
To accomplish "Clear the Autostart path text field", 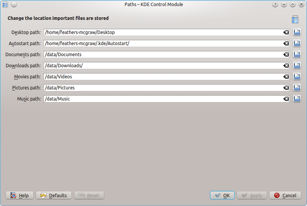I will (x=286, y=44).
